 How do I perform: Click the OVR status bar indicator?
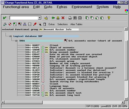115,106
